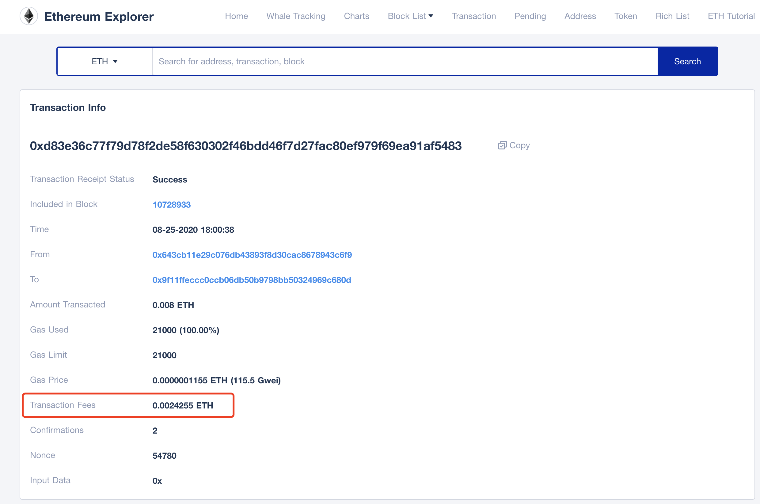Viewport: 760px width, 504px height.
Task: View Pending transactions page
Action: point(530,16)
